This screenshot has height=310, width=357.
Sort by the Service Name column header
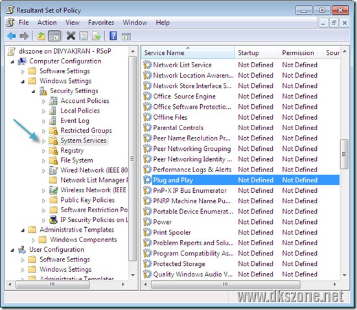tap(188, 52)
